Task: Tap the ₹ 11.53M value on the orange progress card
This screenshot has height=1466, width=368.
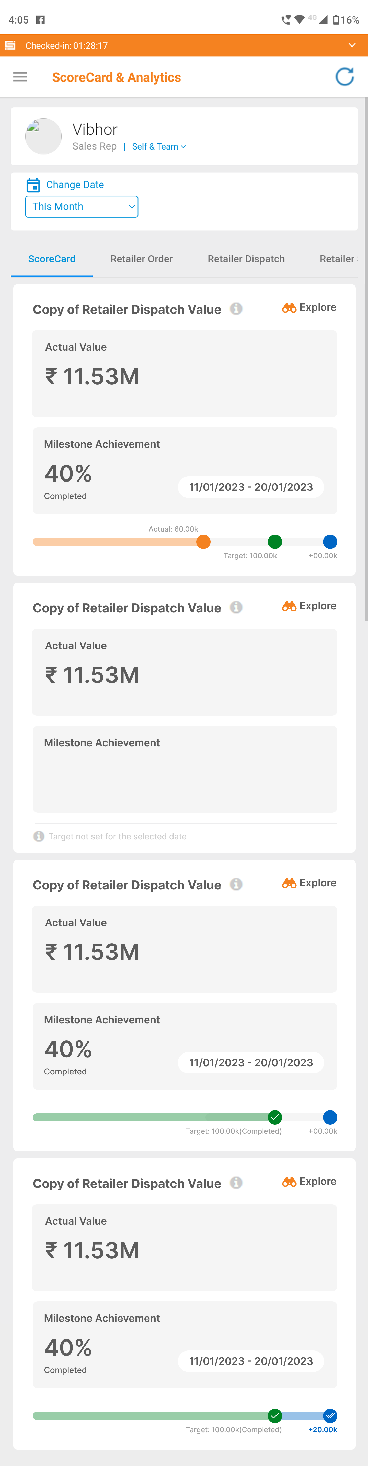Action: point(92,376)
